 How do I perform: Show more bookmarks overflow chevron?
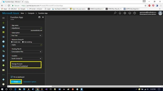[160, 9]
